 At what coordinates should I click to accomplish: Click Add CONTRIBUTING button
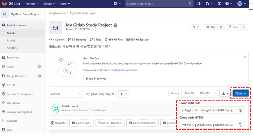[143, 123]
